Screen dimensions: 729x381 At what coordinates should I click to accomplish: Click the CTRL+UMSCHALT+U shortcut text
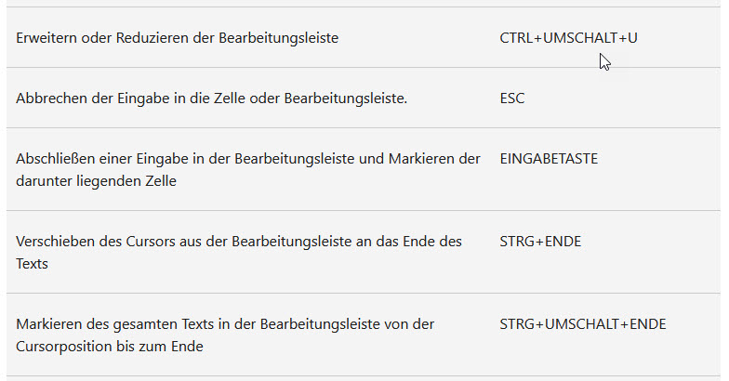coord(568,38)
